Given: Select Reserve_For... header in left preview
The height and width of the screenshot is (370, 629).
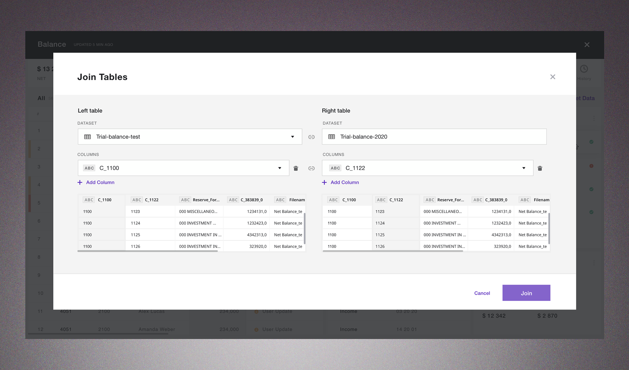Looking at the screenshot, I should coord(206,200).
